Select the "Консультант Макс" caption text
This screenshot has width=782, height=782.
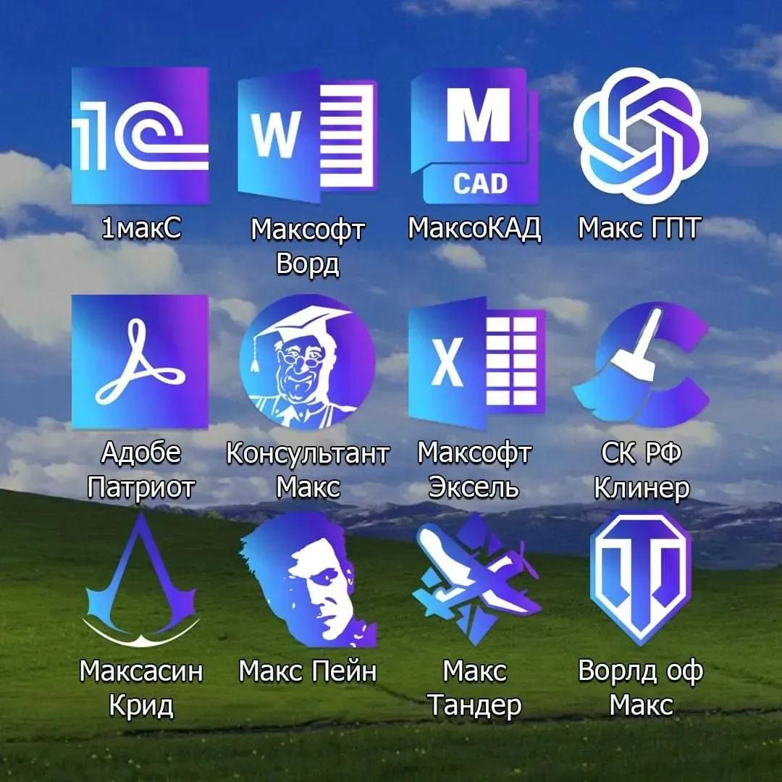point(308,470)
